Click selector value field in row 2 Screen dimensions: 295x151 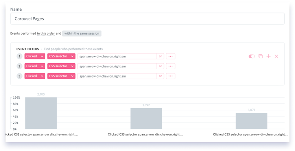pos(117,66)
